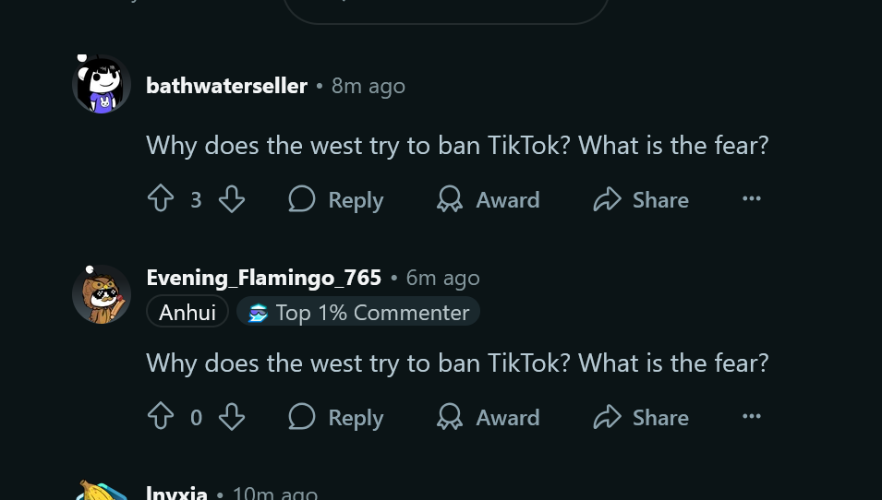Upvote bathwaterseller's comment
This screenshot has width=882, height=500.
161,199
